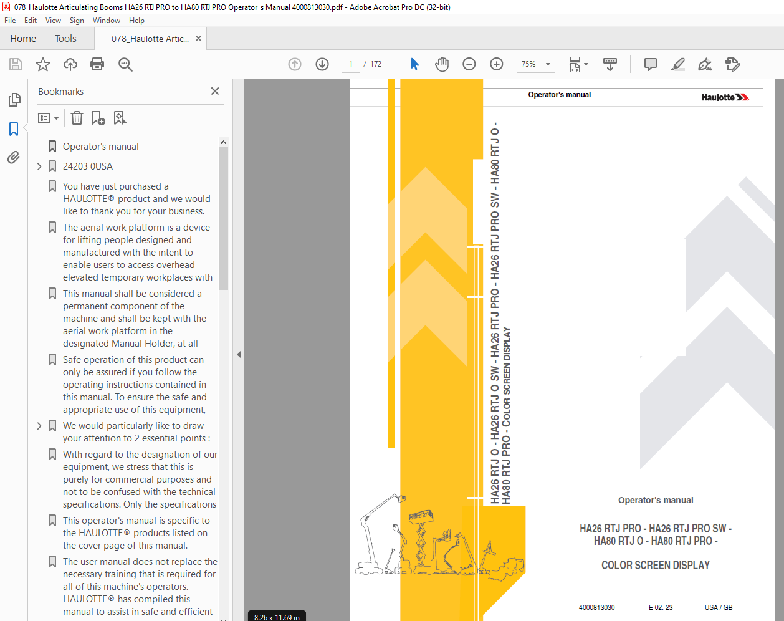Screen dimensions: 784x621
Task: Zoom out with the minus button
Action: [x=469, y=64]
